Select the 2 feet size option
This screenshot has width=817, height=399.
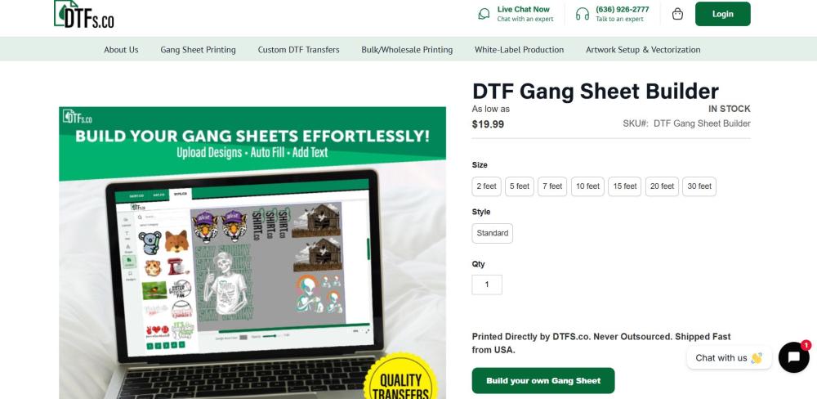pyautogui.click(x=487, y=186)
